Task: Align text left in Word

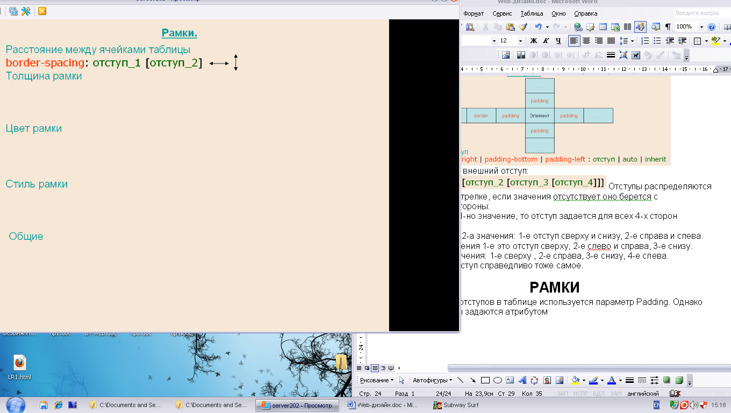Action: 574,41
